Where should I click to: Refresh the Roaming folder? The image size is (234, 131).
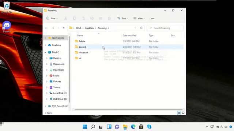(x=141, y=28)
